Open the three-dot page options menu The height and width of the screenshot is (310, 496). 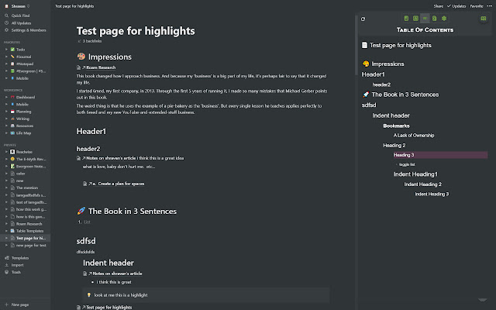pos(490,5)
